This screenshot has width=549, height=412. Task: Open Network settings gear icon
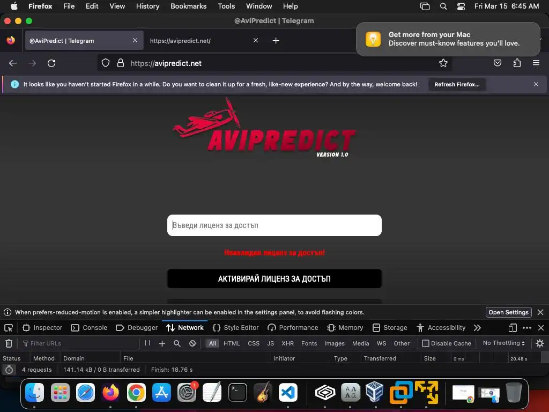click(540, 343)
